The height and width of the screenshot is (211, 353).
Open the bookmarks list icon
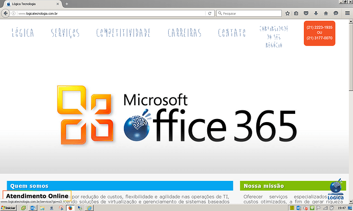pos(296,13)
